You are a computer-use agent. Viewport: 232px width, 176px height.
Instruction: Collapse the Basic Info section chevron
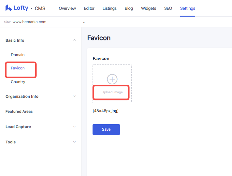click(x=74, y=40)
